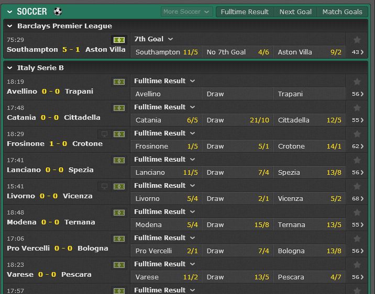Favourite the Southampton v Aston Villa match star
This screenshot has width=375, height=294.
(x=357, y=40)
